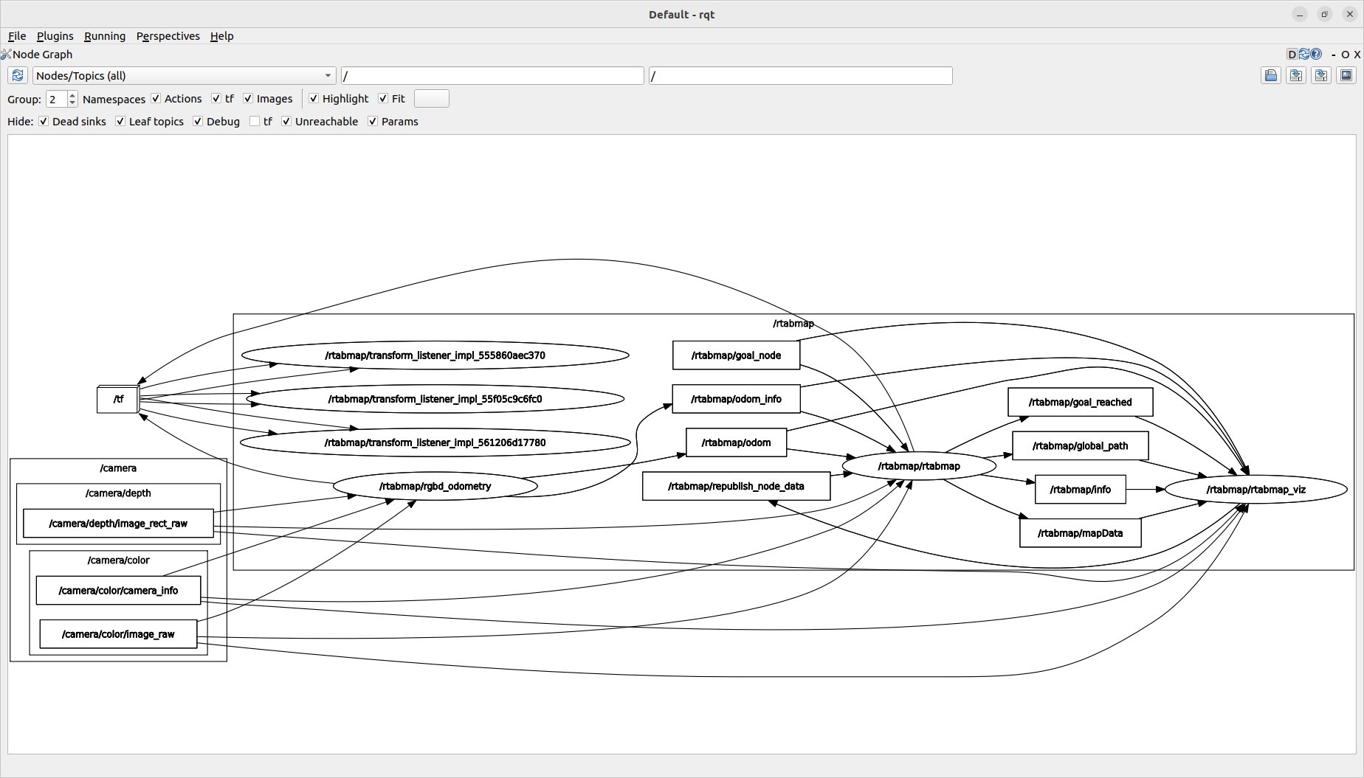This screenshot has width=1364, height=778.
Task: Export graph as image icon
Action: [1346, 75]
